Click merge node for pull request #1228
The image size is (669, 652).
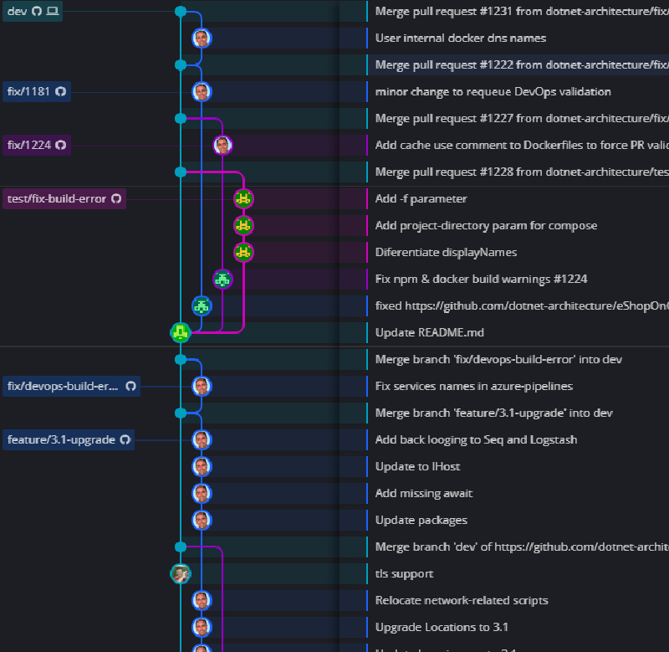pos(181,172)
